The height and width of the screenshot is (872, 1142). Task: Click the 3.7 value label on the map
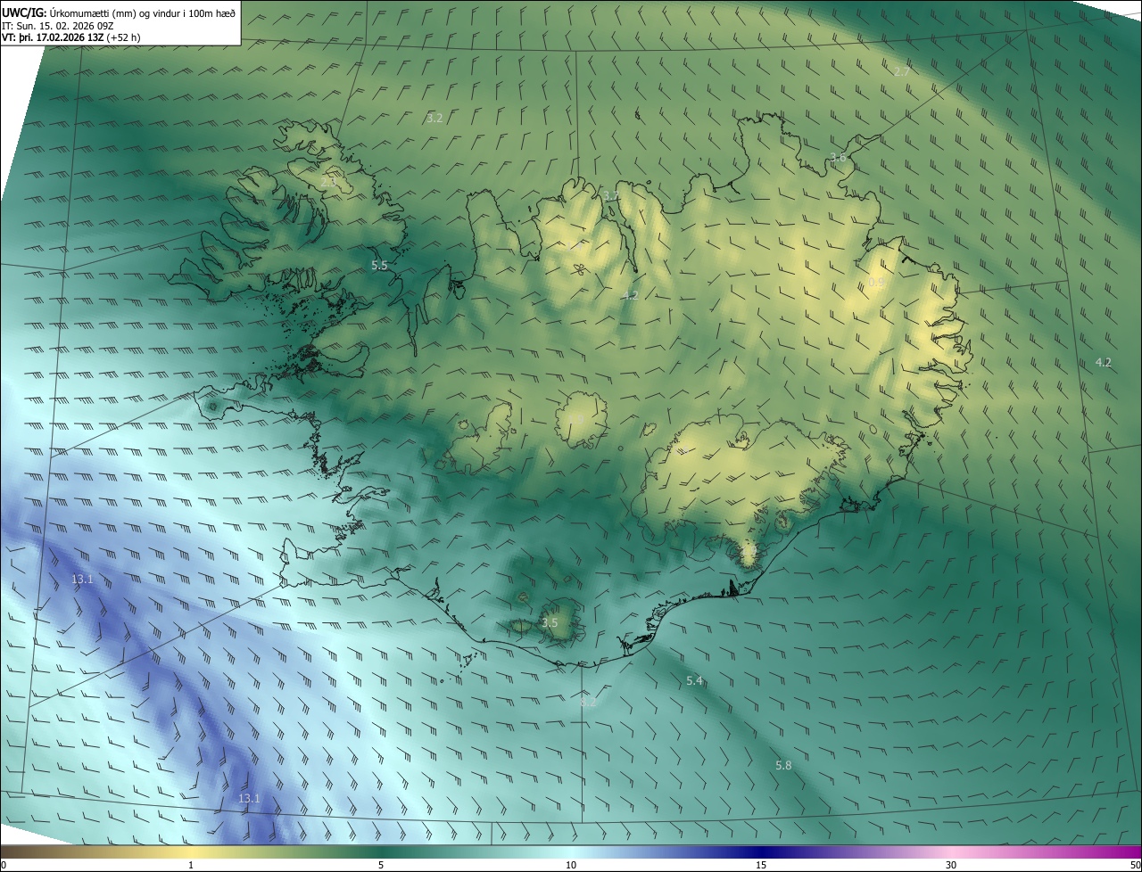click(610, 195)
